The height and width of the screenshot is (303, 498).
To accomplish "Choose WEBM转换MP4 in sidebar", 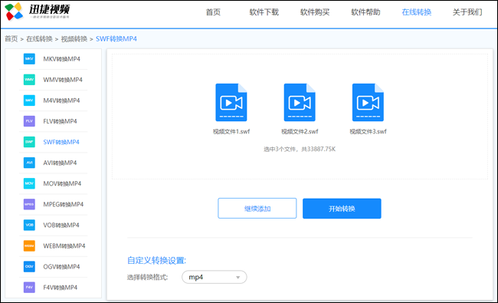I will [64, 245].
